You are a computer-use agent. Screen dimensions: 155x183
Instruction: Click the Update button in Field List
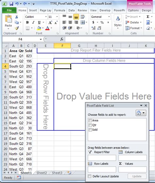coord(137,176)
